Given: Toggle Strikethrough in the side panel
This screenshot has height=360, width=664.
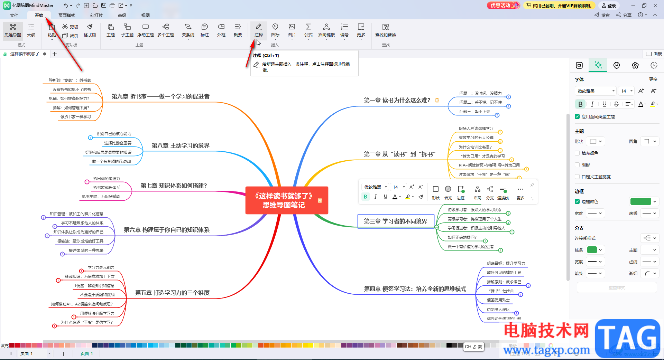Looking at the screenshot, I should coord(616,104).
